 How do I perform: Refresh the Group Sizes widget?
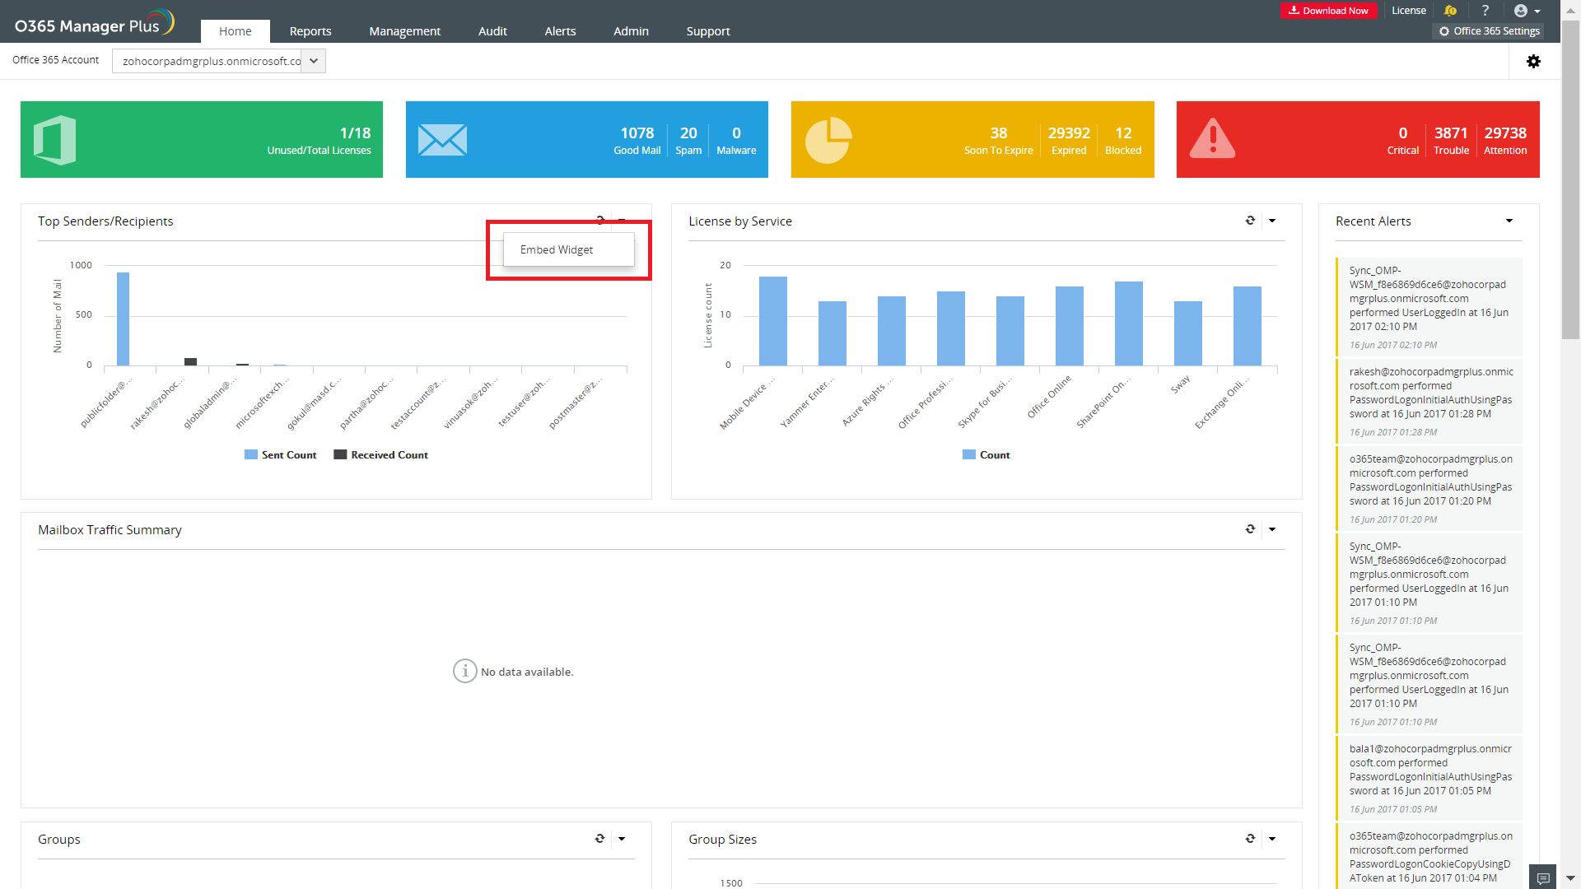coord(1250,839)
